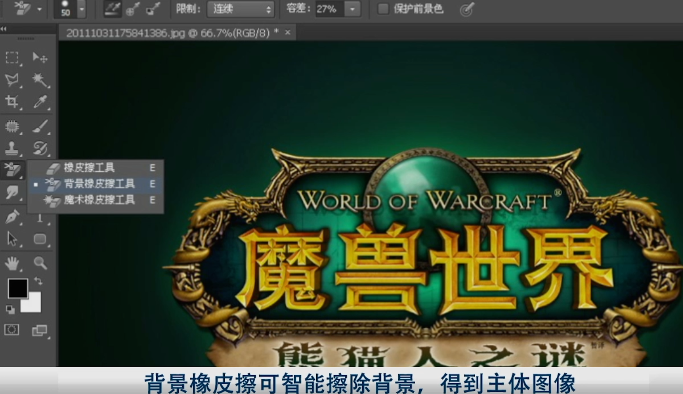Select the Magic Wand tool
Screen dimensions: 683x394
[40, 80]
